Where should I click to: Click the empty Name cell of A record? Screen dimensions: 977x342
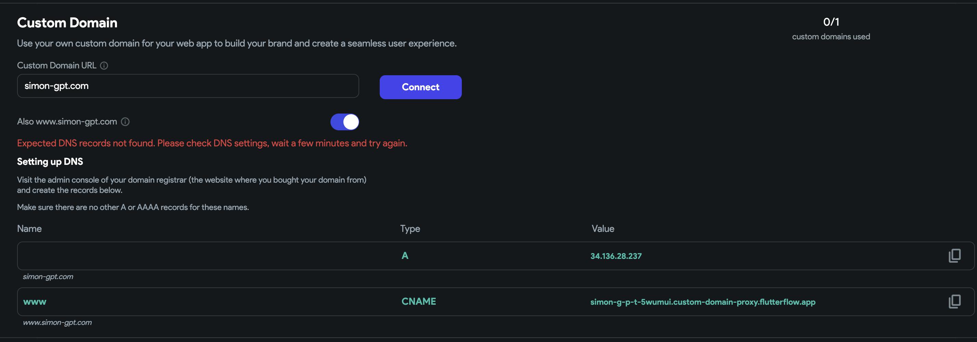point(190,255)
